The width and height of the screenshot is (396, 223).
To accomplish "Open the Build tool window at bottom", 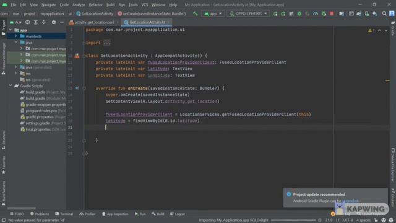I will [158, 214].
